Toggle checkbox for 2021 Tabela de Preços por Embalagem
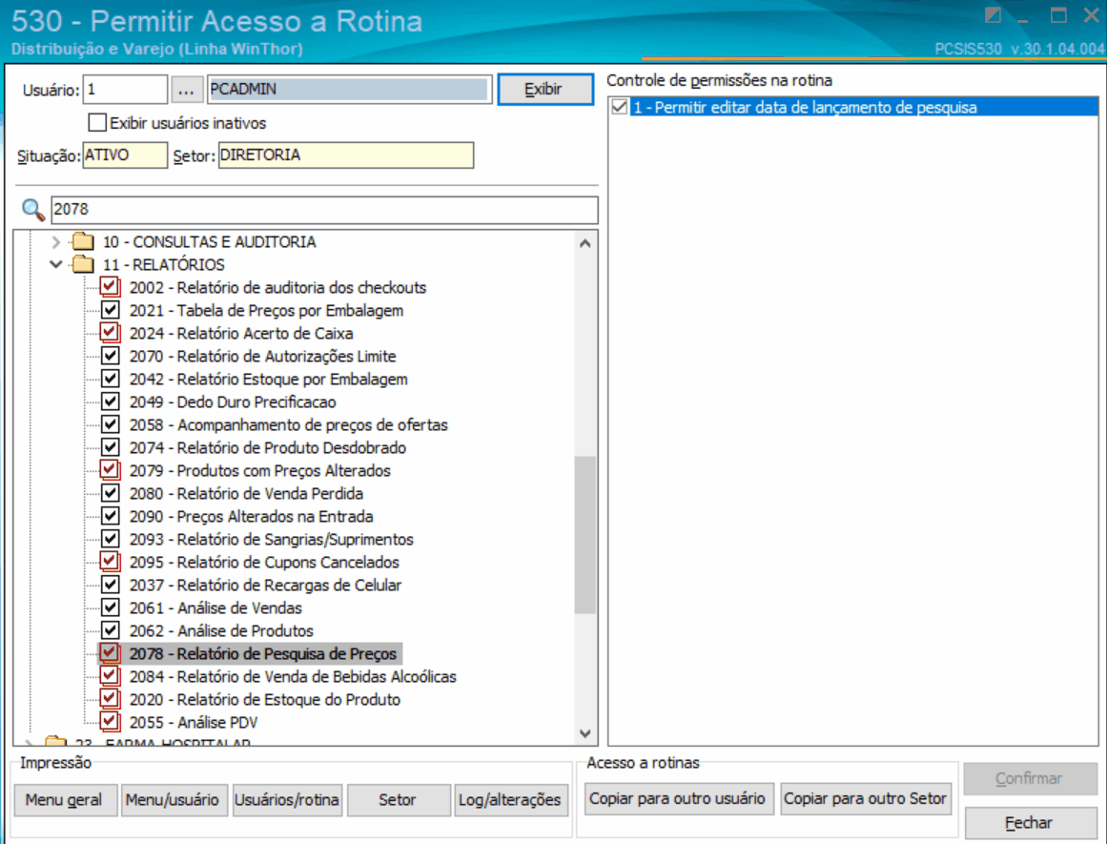 111,310
